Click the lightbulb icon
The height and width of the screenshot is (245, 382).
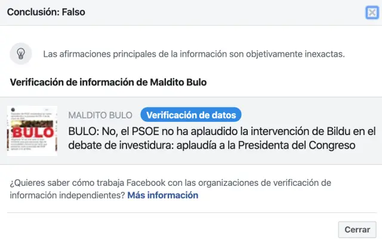coord(21,54)
